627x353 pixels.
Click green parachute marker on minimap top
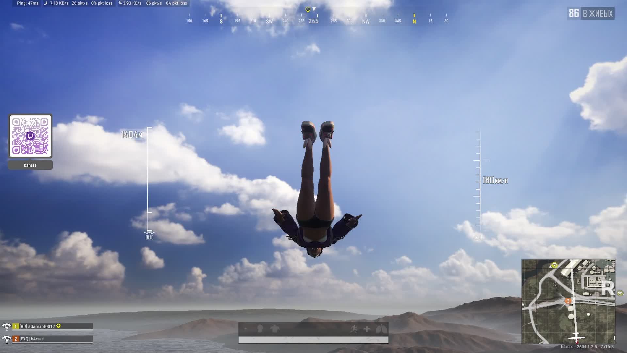[554, 265]
